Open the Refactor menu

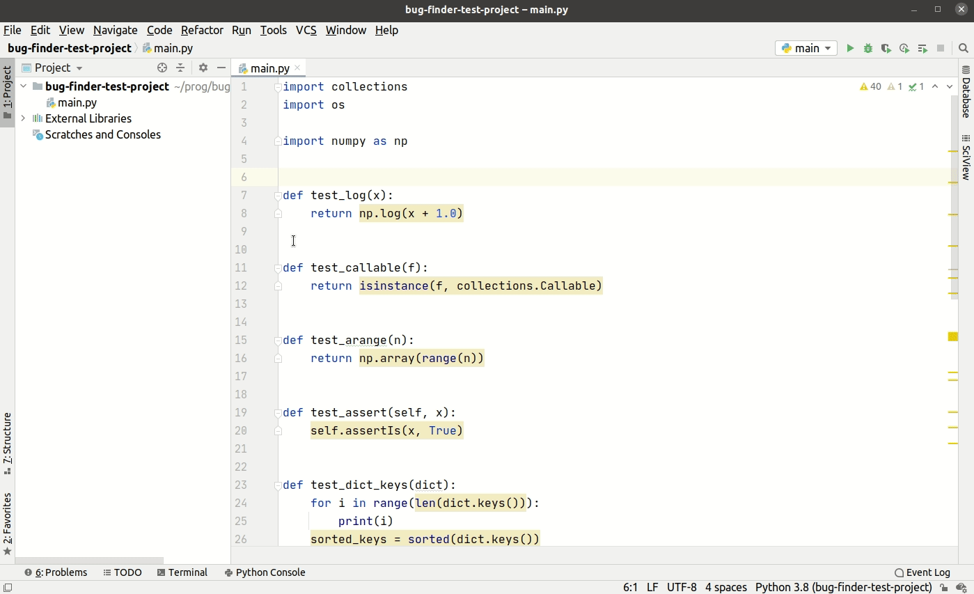click(x=202, y=30)
